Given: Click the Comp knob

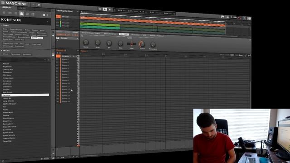Looking at the screenshot, I should click(x=86, y=43).
